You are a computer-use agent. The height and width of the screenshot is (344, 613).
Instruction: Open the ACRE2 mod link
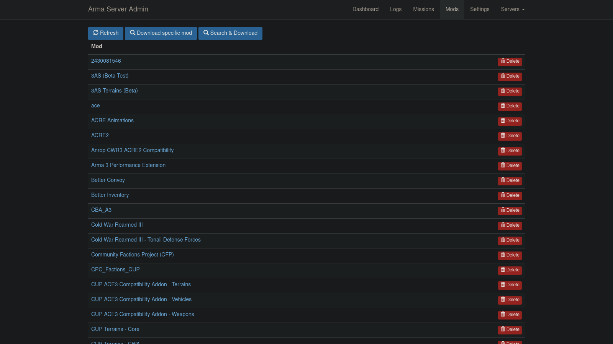[x=100, y=135]
